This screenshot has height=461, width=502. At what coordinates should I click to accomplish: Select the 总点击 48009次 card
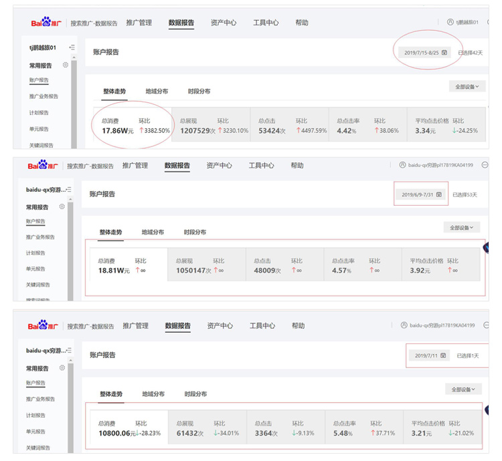click(285, 265)
